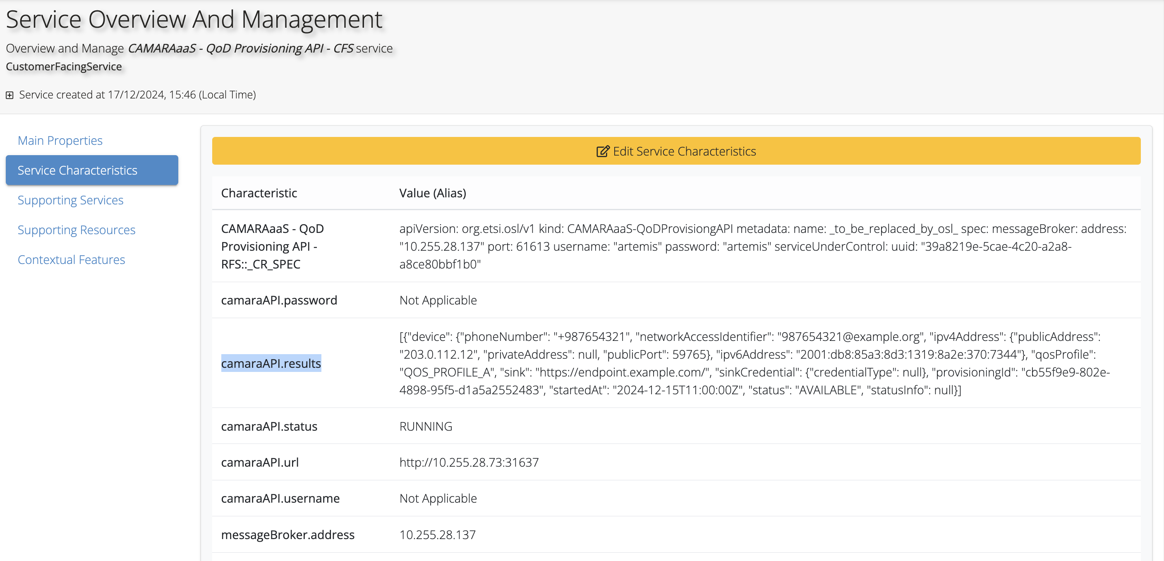
Task: Go to Contextual Features tab
Action: [72, 259]
